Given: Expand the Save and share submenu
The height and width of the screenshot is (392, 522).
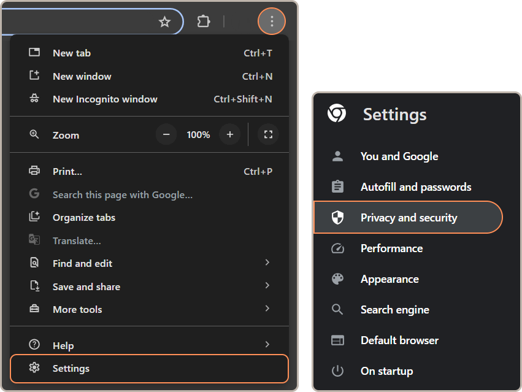Looking at the screenshot, I should pos(267,286).
